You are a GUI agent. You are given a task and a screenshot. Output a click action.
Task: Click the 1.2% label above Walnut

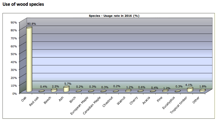click(130, 87)
